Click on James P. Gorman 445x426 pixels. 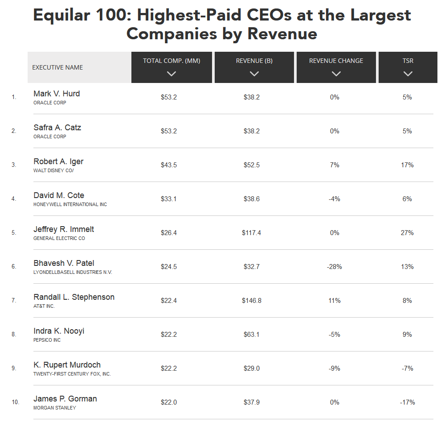[65, 399]
